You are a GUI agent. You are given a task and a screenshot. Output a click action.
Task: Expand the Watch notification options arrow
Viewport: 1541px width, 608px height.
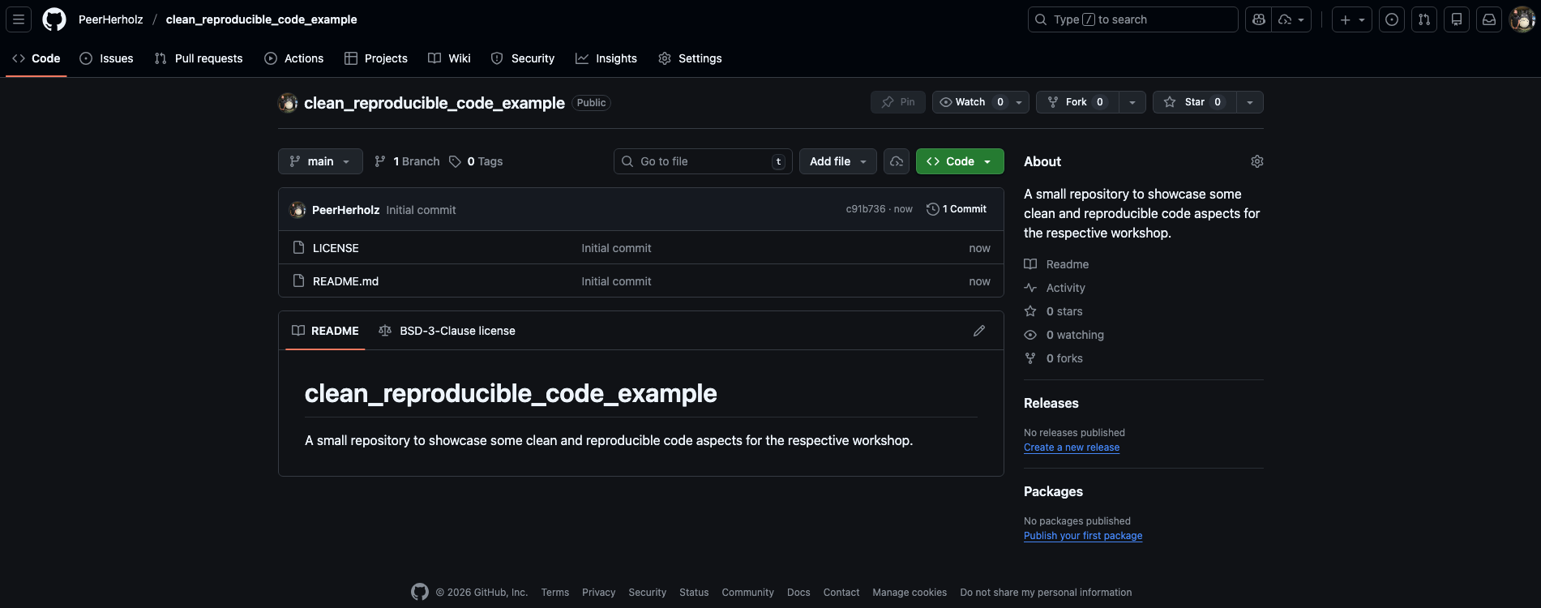1019,102
